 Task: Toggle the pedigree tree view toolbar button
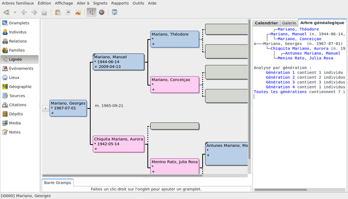pyautogui.click(x=91, y=12)
